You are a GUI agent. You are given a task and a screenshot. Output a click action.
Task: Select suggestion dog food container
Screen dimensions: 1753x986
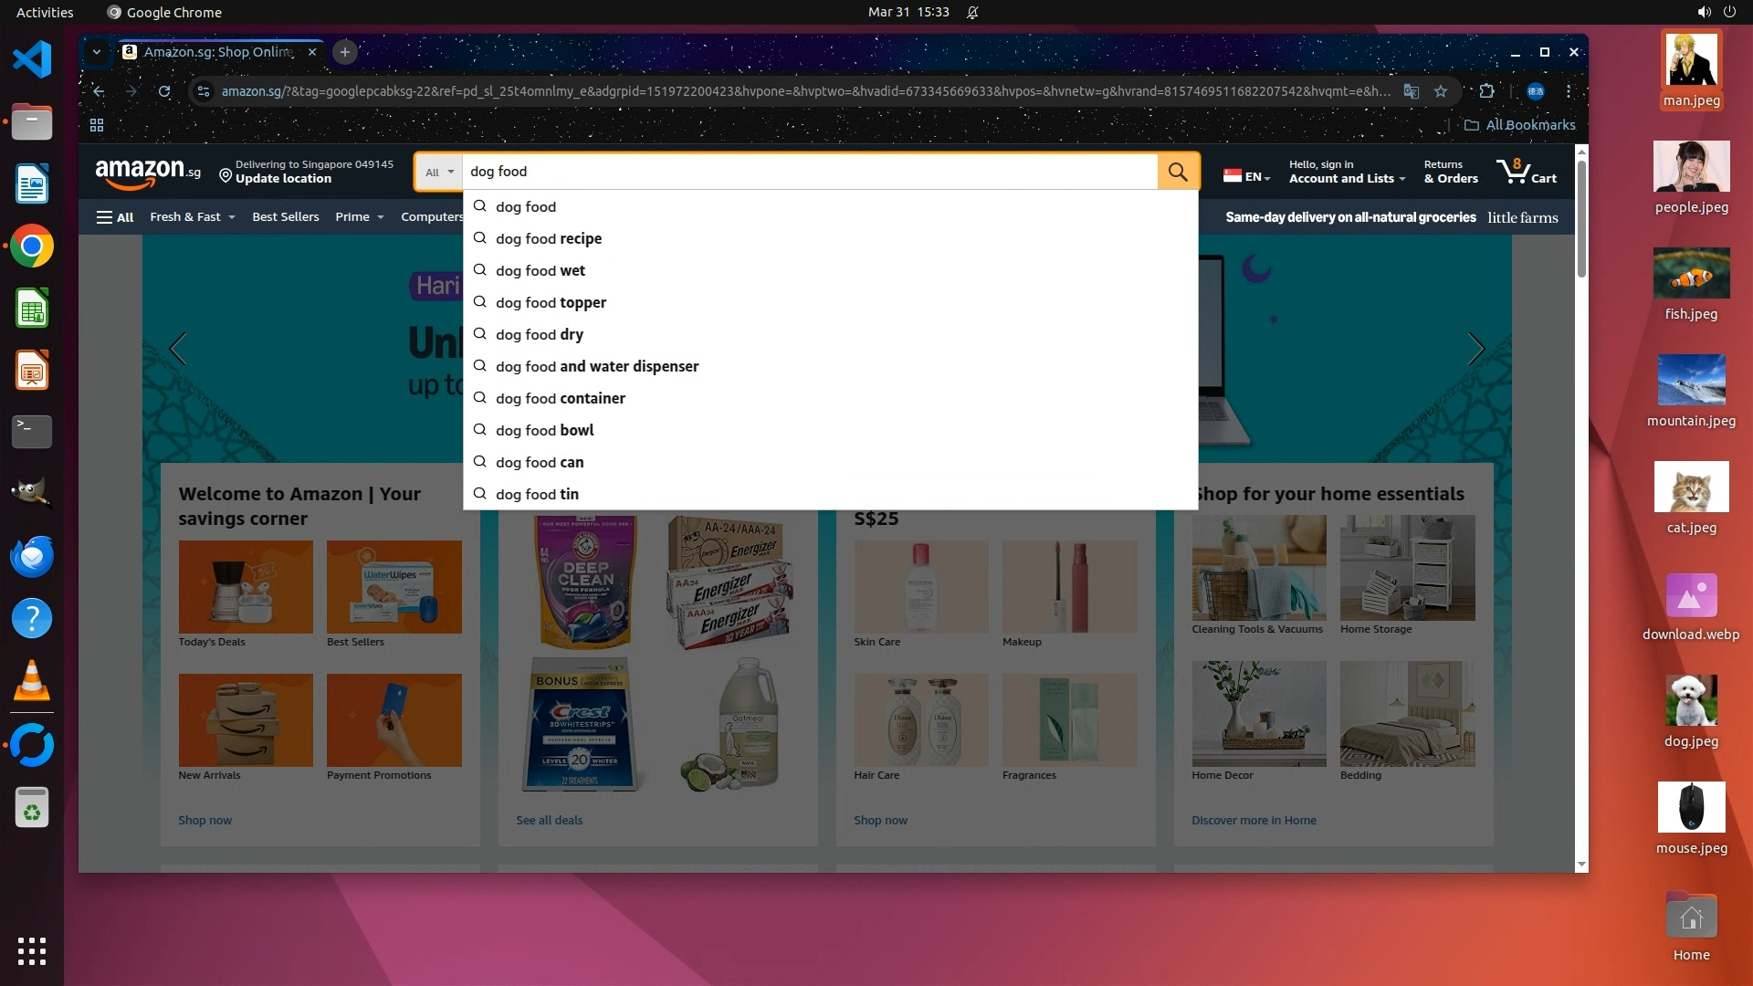point(560,398)
